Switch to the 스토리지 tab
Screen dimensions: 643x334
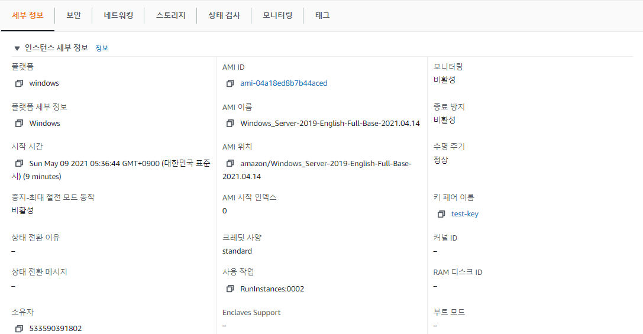(170, 15)
